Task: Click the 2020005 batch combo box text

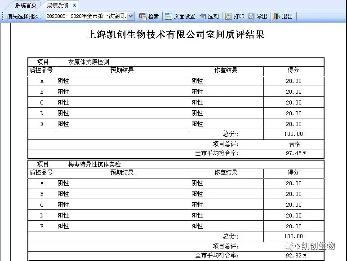Action: click(85, 16)
